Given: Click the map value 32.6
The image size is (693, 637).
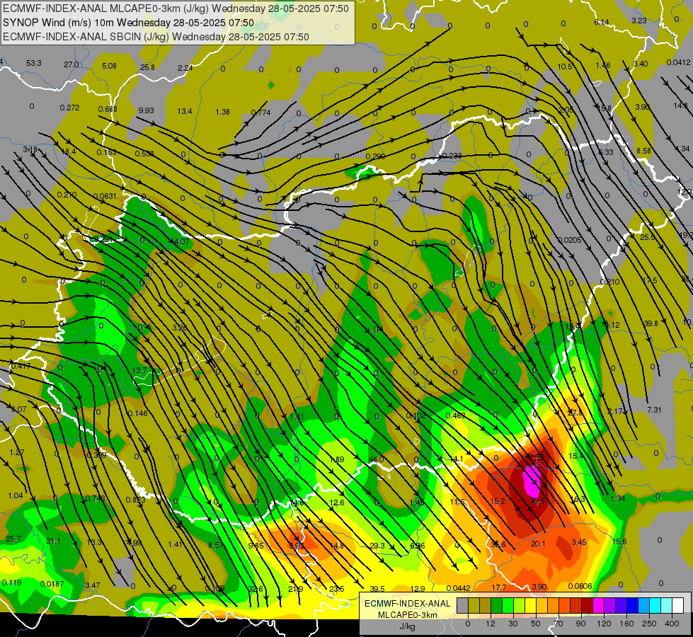Looking at the screenshot, I should tap(256, 589).
